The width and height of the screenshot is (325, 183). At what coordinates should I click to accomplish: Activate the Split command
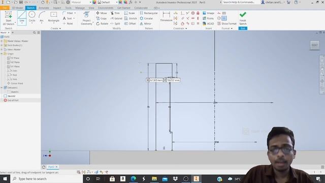[115, 23]
